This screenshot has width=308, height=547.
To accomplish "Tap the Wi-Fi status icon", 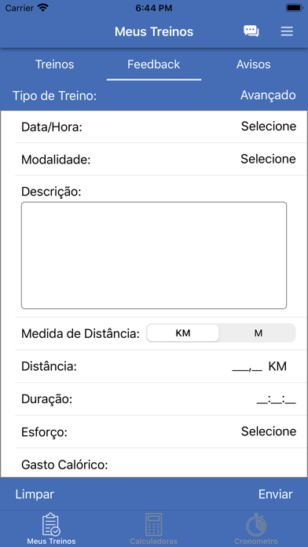I will coord(43,8).
